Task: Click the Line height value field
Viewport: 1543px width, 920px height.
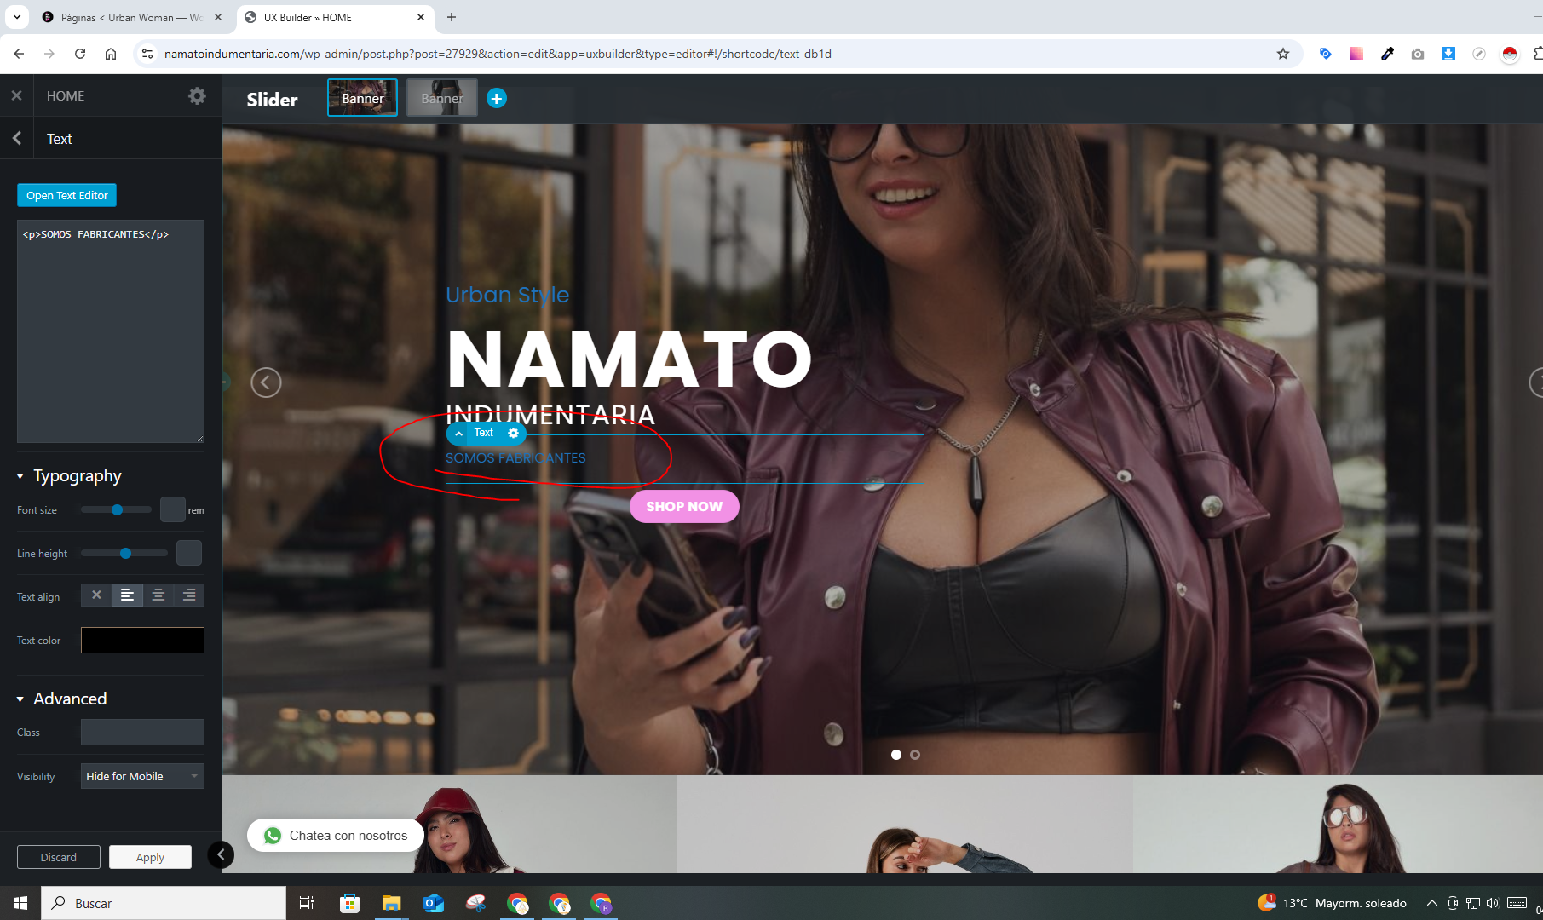Action: click(189, 553)
